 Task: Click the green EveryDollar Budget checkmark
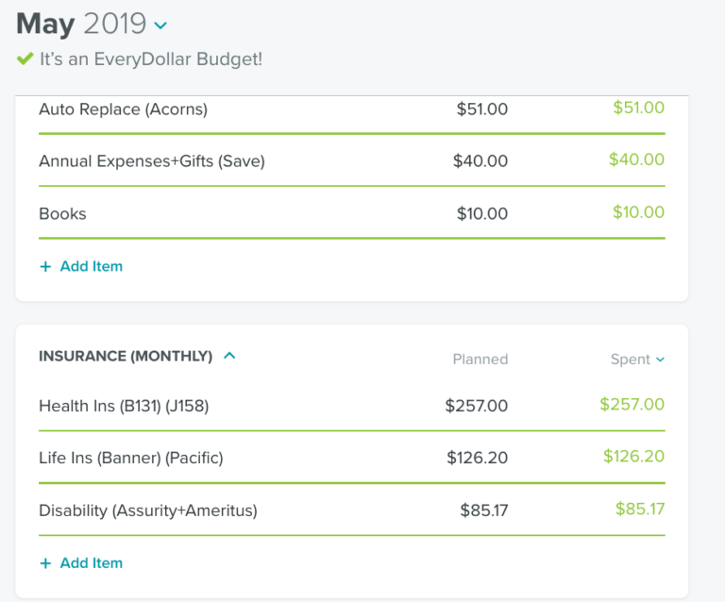click(x=25, y=59)
